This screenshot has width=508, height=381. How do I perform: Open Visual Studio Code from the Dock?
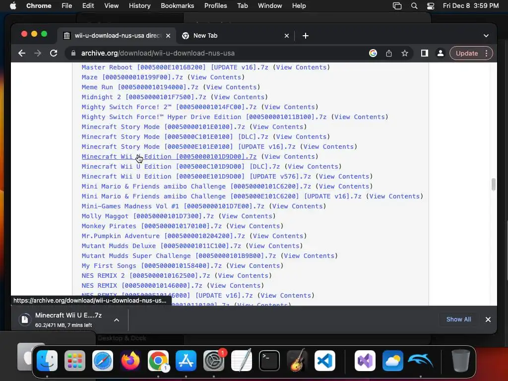point(325,360)
